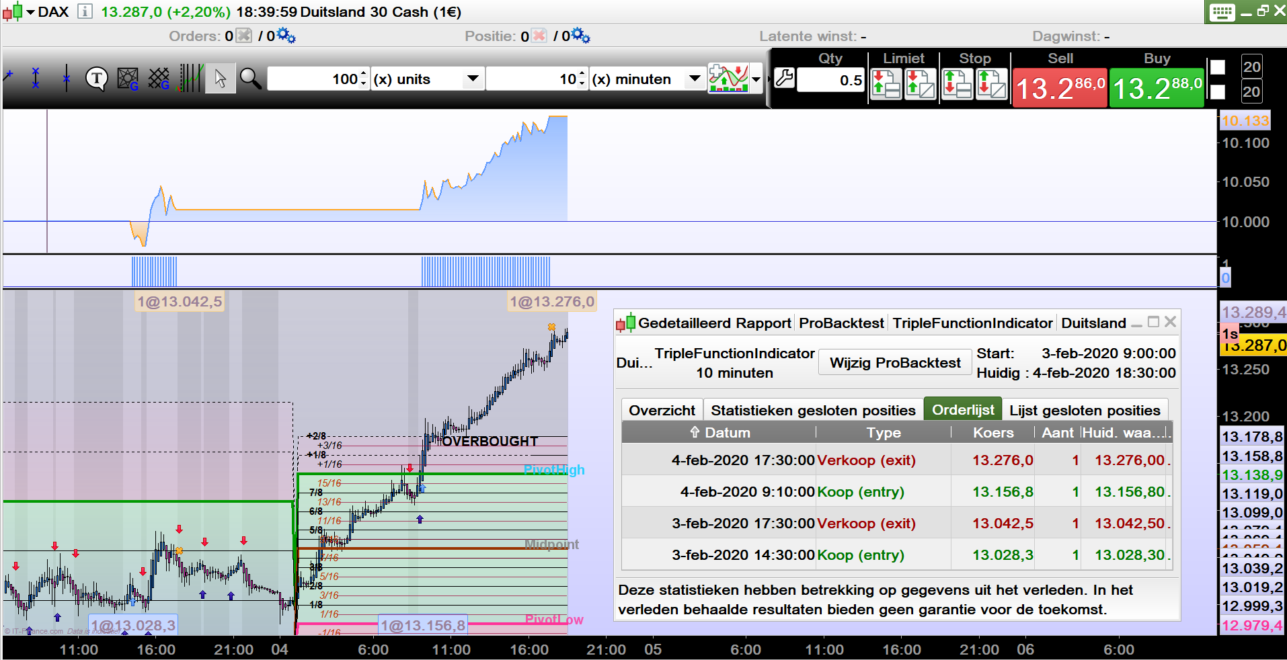Click the 1@13.042,5 trade label on chart

click(180, 302)
